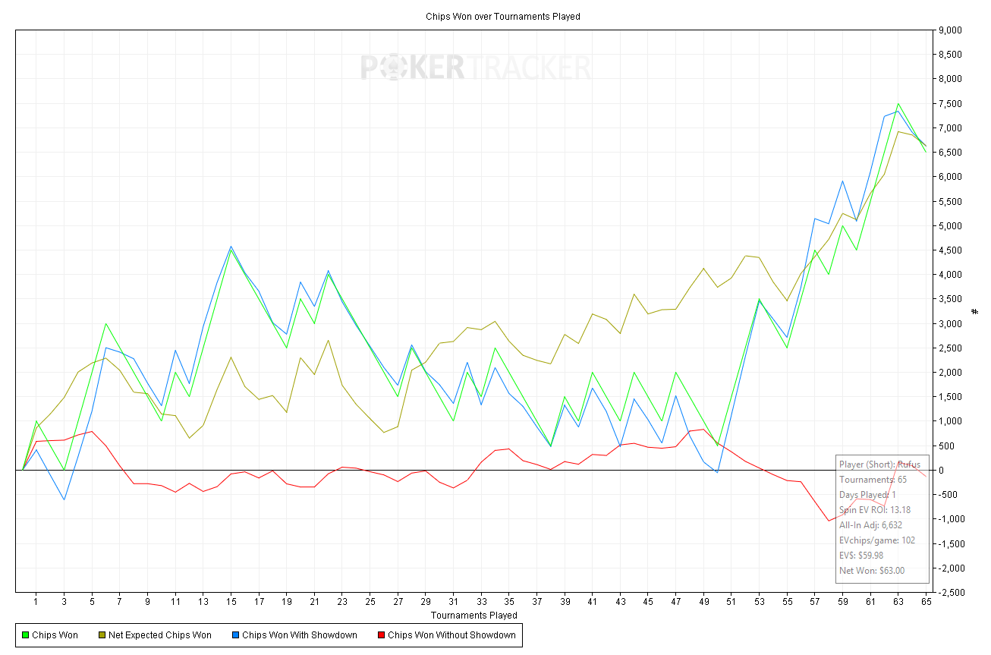Click the 1,500 y-axis tick label
This screenshot has width=991, height=655.
click(x=952, y=397)
